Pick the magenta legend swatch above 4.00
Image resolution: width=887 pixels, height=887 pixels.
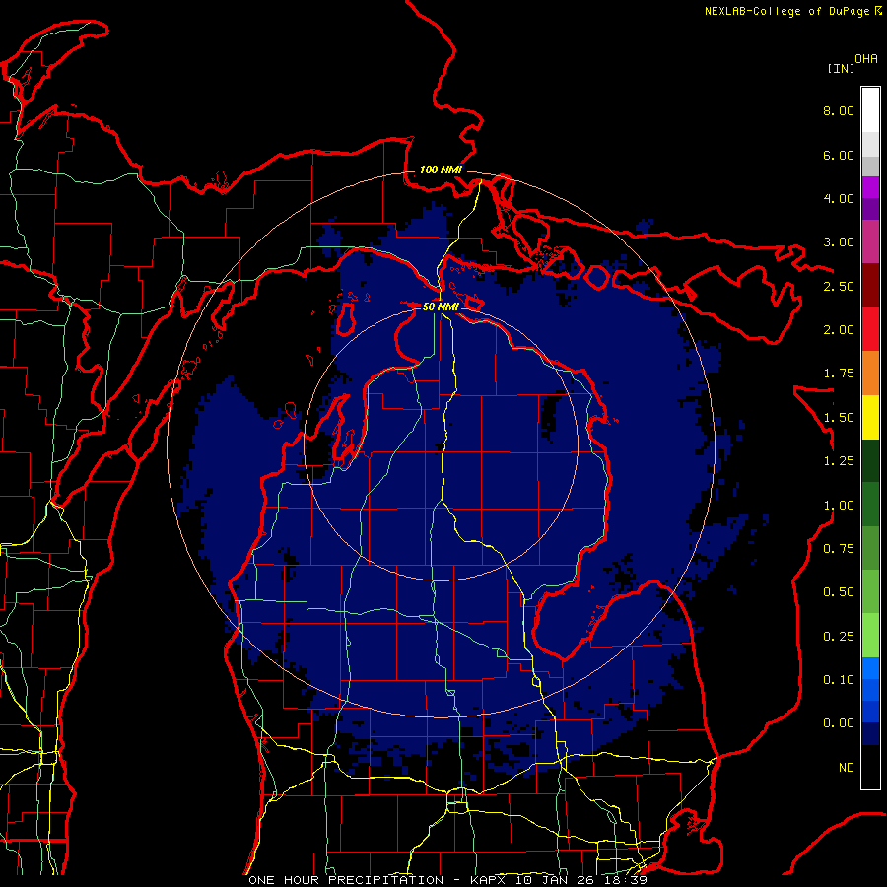[870, 187]
